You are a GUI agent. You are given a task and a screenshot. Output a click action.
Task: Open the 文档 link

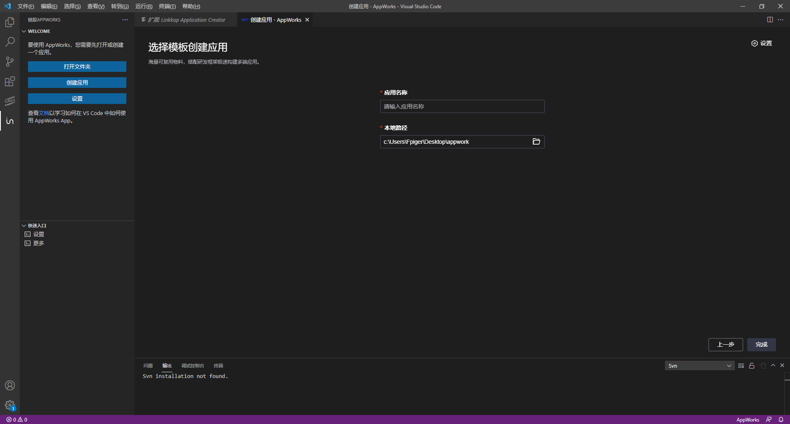point(44,113)
